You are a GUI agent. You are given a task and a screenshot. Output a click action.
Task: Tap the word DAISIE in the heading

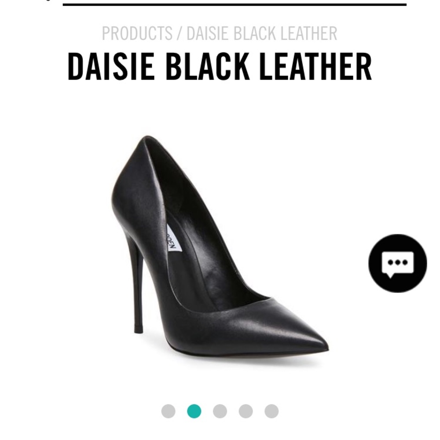point(111,67)
